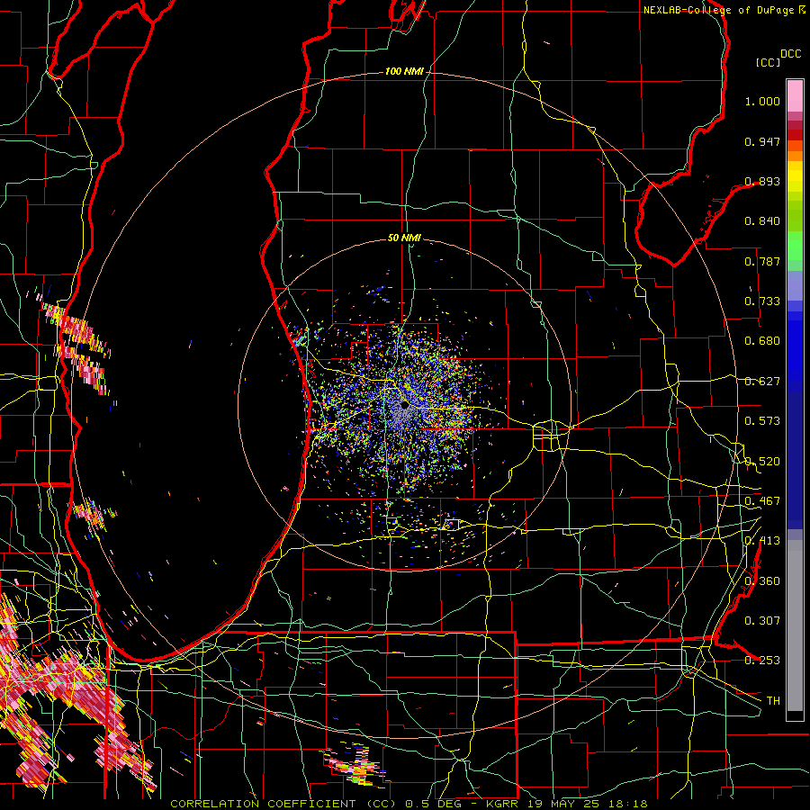The height and width of the screenshot is (810, 810).
Task: Click the DCC legend title
Action: (x=791, y=54)
